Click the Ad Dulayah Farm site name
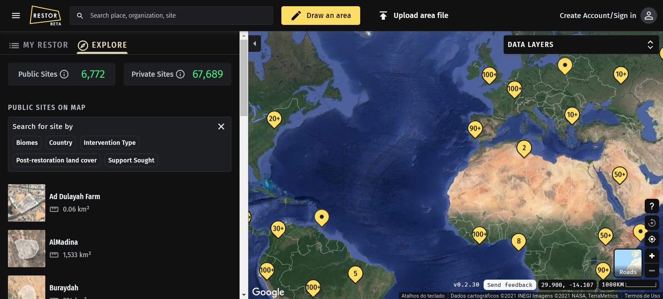The width and height of the screenshot is (663, 299). (x=75, y=196)
